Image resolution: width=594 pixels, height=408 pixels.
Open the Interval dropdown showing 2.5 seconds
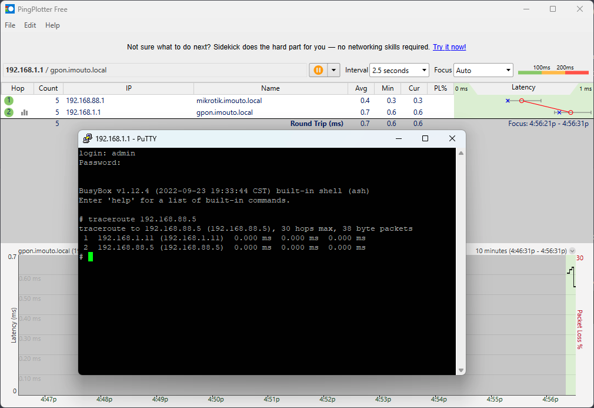(x=399, y=70)
